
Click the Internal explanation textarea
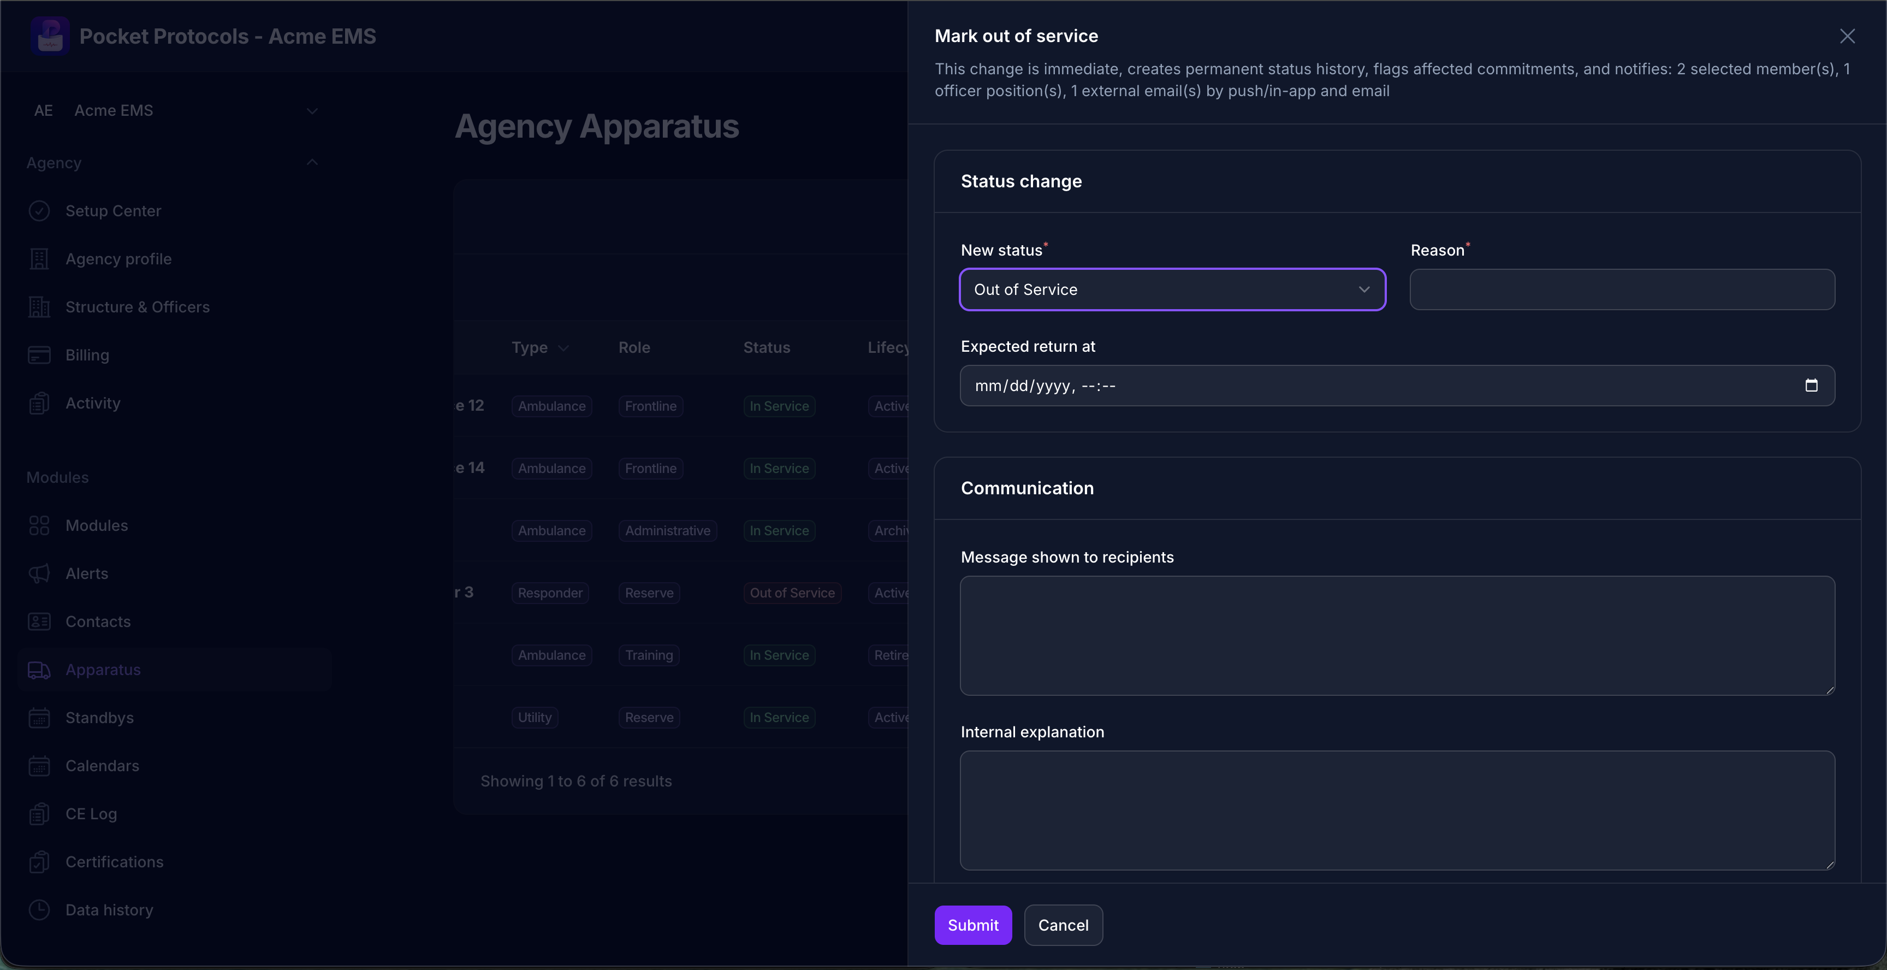(x=1397, y=811)
